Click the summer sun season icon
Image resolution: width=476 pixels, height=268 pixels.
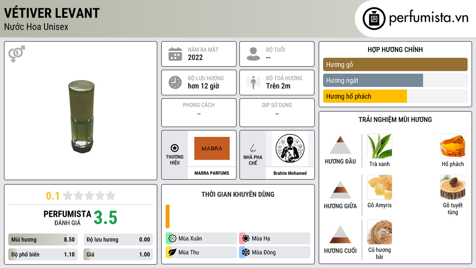point(246,239)
